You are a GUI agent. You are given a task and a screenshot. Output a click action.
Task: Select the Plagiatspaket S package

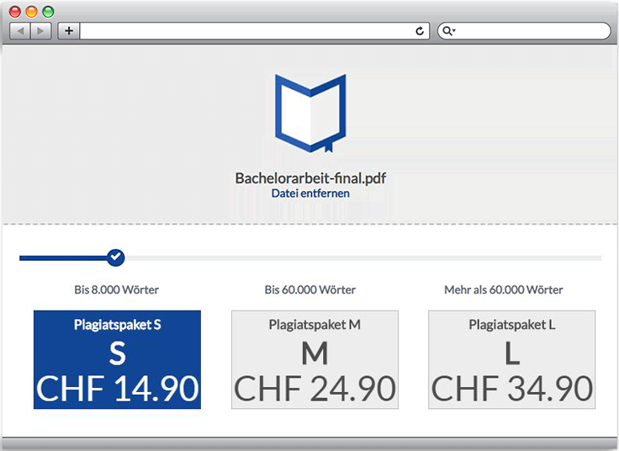coord(117,359)
